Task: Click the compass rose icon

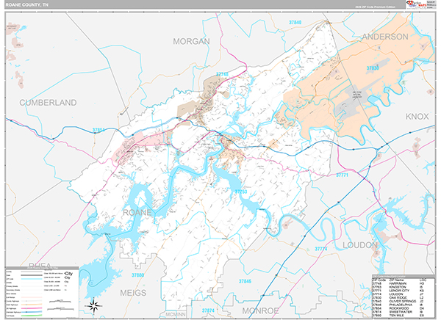Action: pos(94,305)
